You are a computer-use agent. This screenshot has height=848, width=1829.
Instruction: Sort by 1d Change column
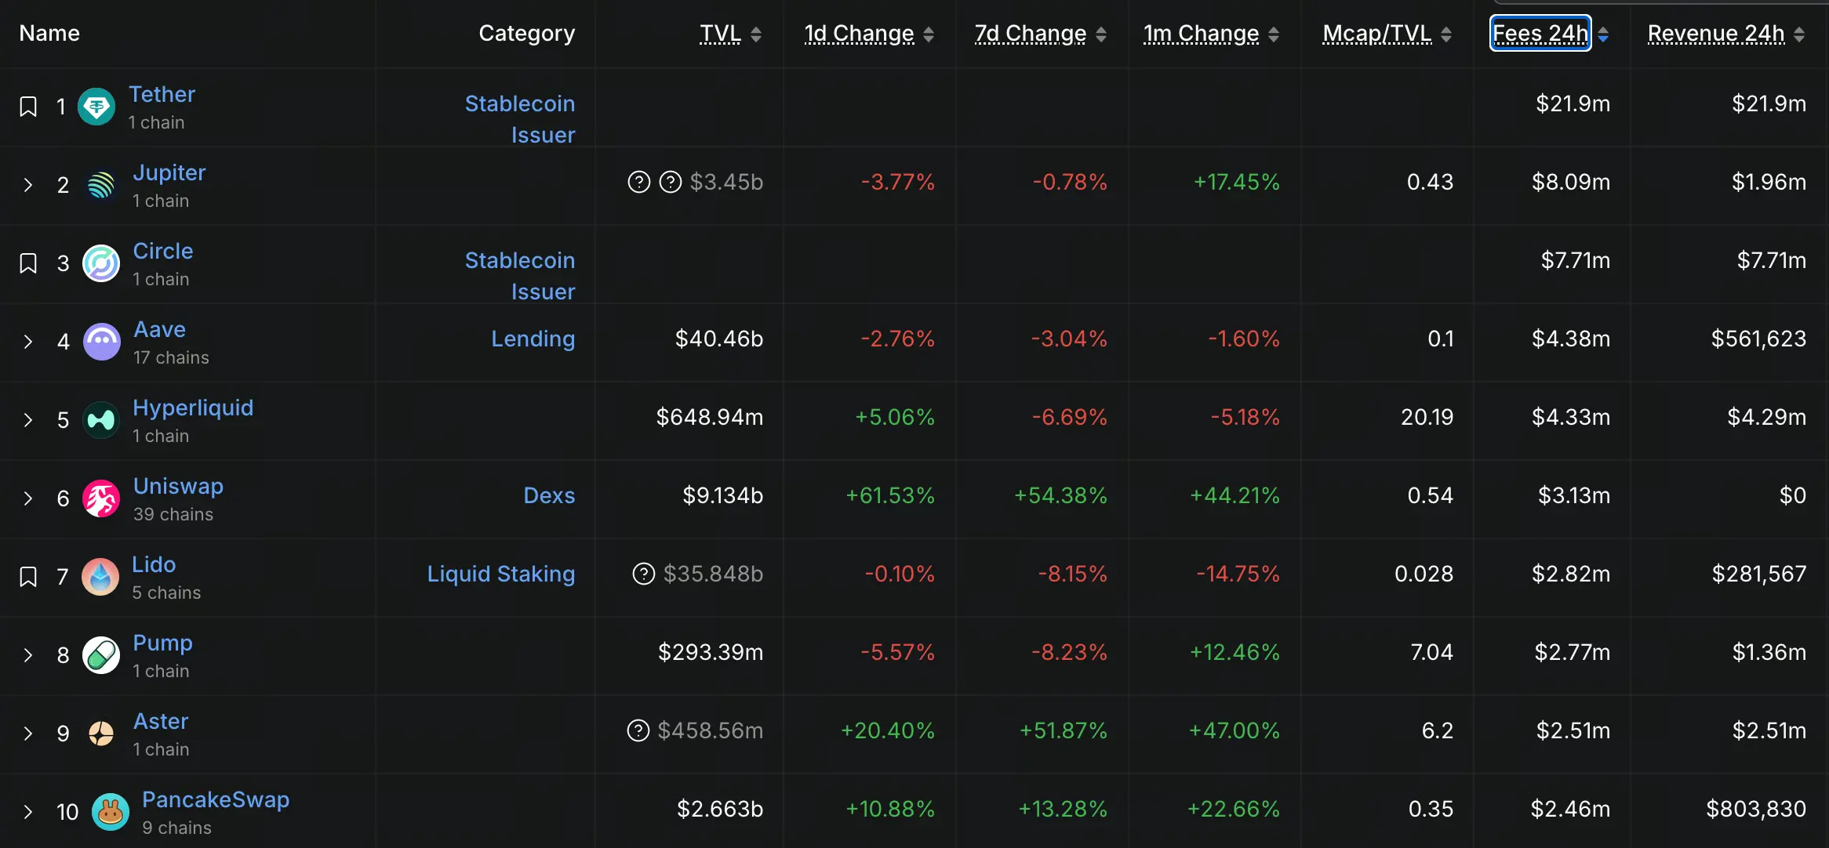[x=859, y=33]
